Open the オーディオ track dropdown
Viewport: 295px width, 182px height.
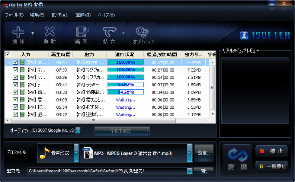(78, 130)
